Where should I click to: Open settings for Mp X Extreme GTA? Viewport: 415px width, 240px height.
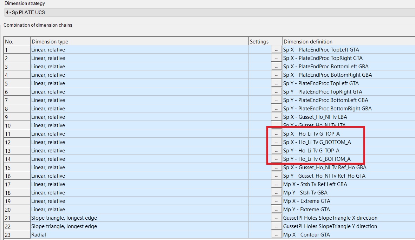point(277,201)
